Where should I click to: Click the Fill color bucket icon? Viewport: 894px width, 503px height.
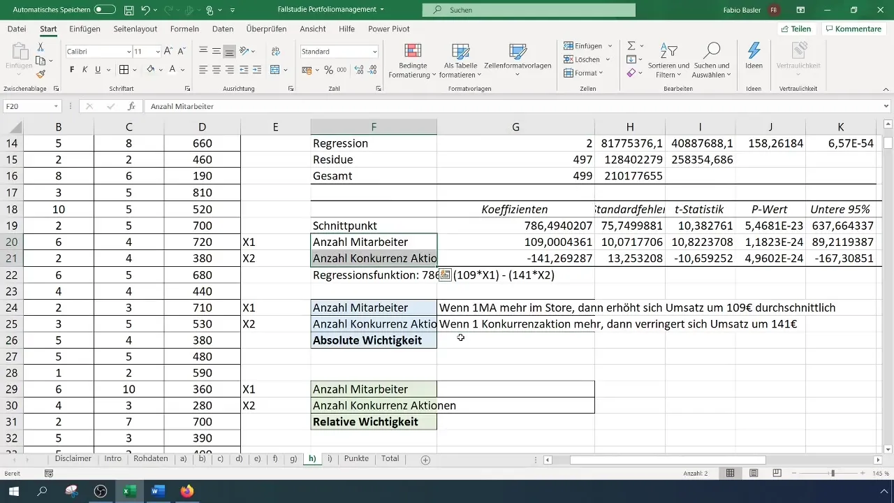tap(151, 70)
